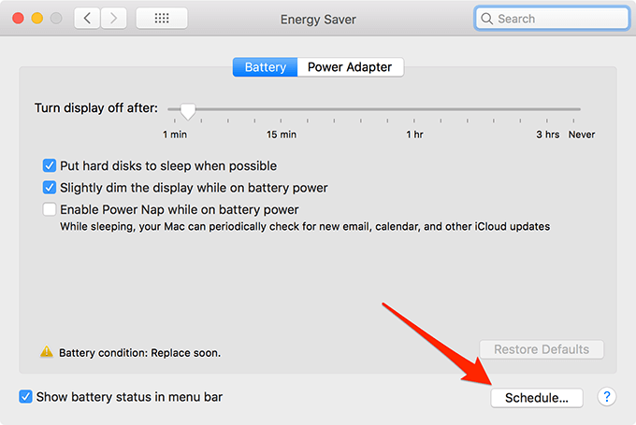Toggle Show battery status in menu bar
636x425 pixels.
click(x=26, y=397)
